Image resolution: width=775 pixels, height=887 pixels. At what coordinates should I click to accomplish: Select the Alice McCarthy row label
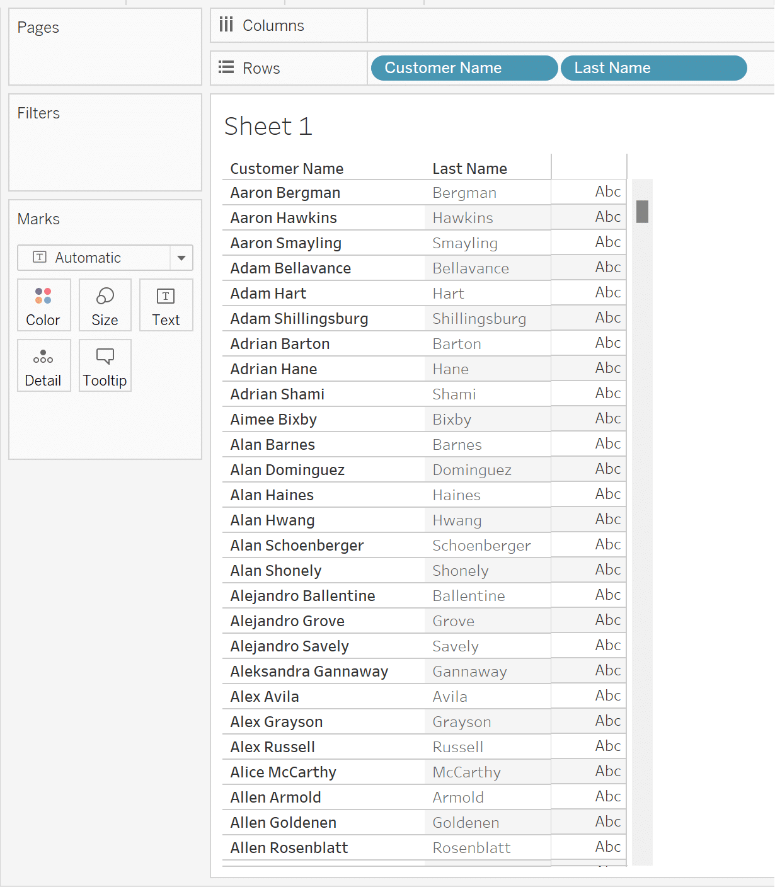click(x=283, y=772)
